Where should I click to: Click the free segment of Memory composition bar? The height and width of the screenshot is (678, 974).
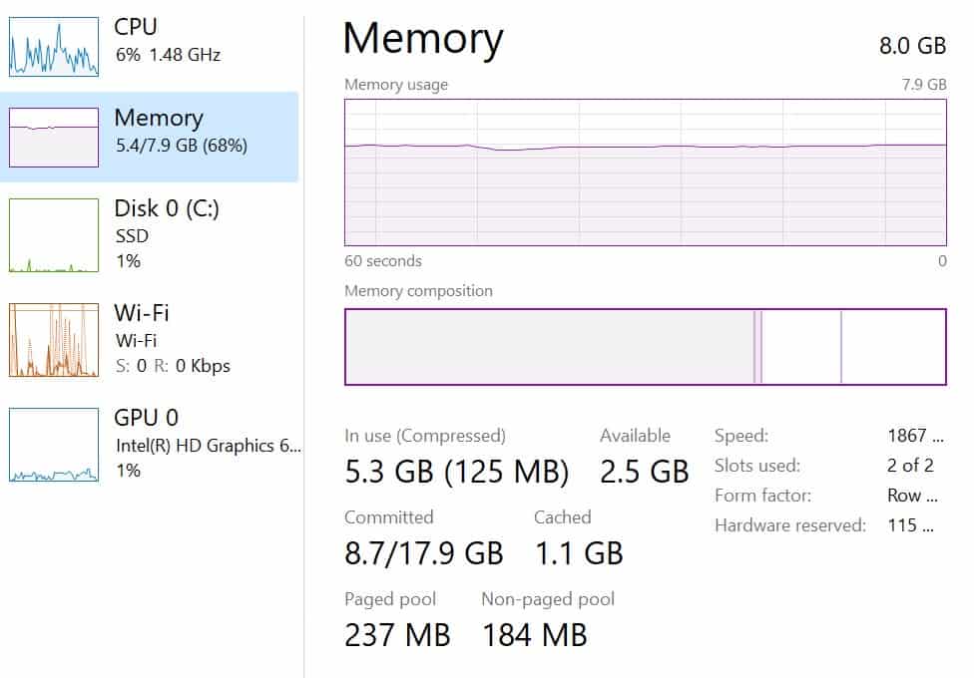[x=893, y=346]
